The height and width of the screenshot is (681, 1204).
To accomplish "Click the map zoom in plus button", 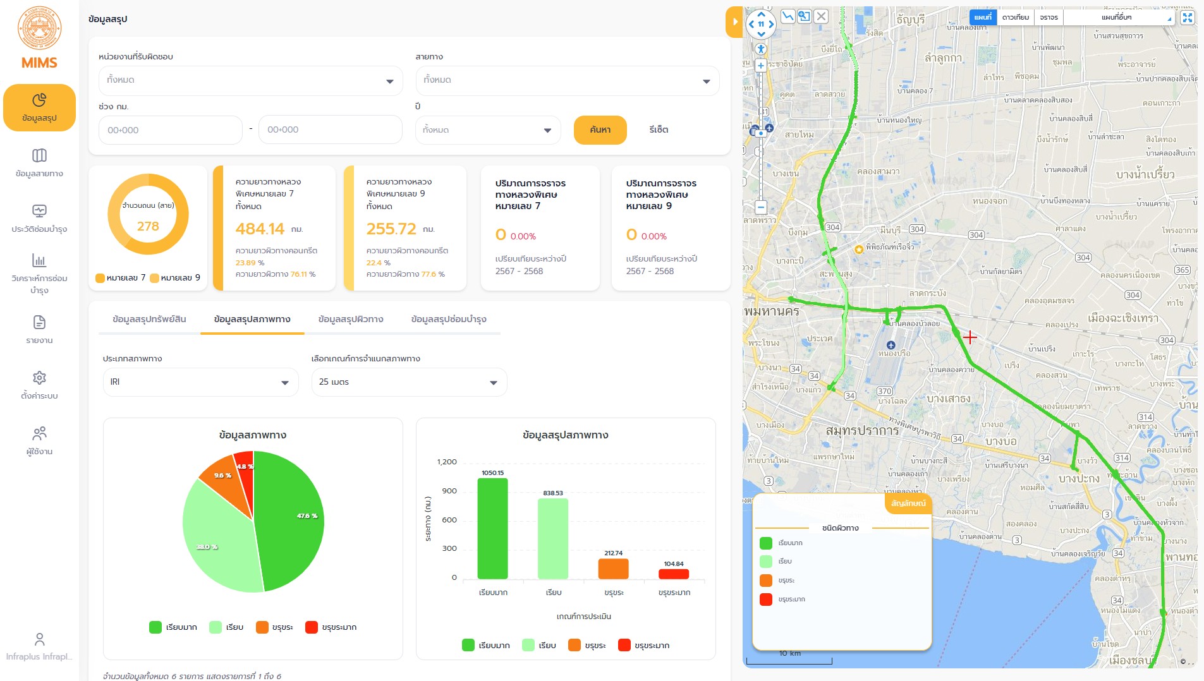I will tap(761, 66).
